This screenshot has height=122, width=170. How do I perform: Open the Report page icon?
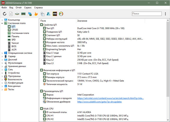pyautogui.click(x=11, y=14)
